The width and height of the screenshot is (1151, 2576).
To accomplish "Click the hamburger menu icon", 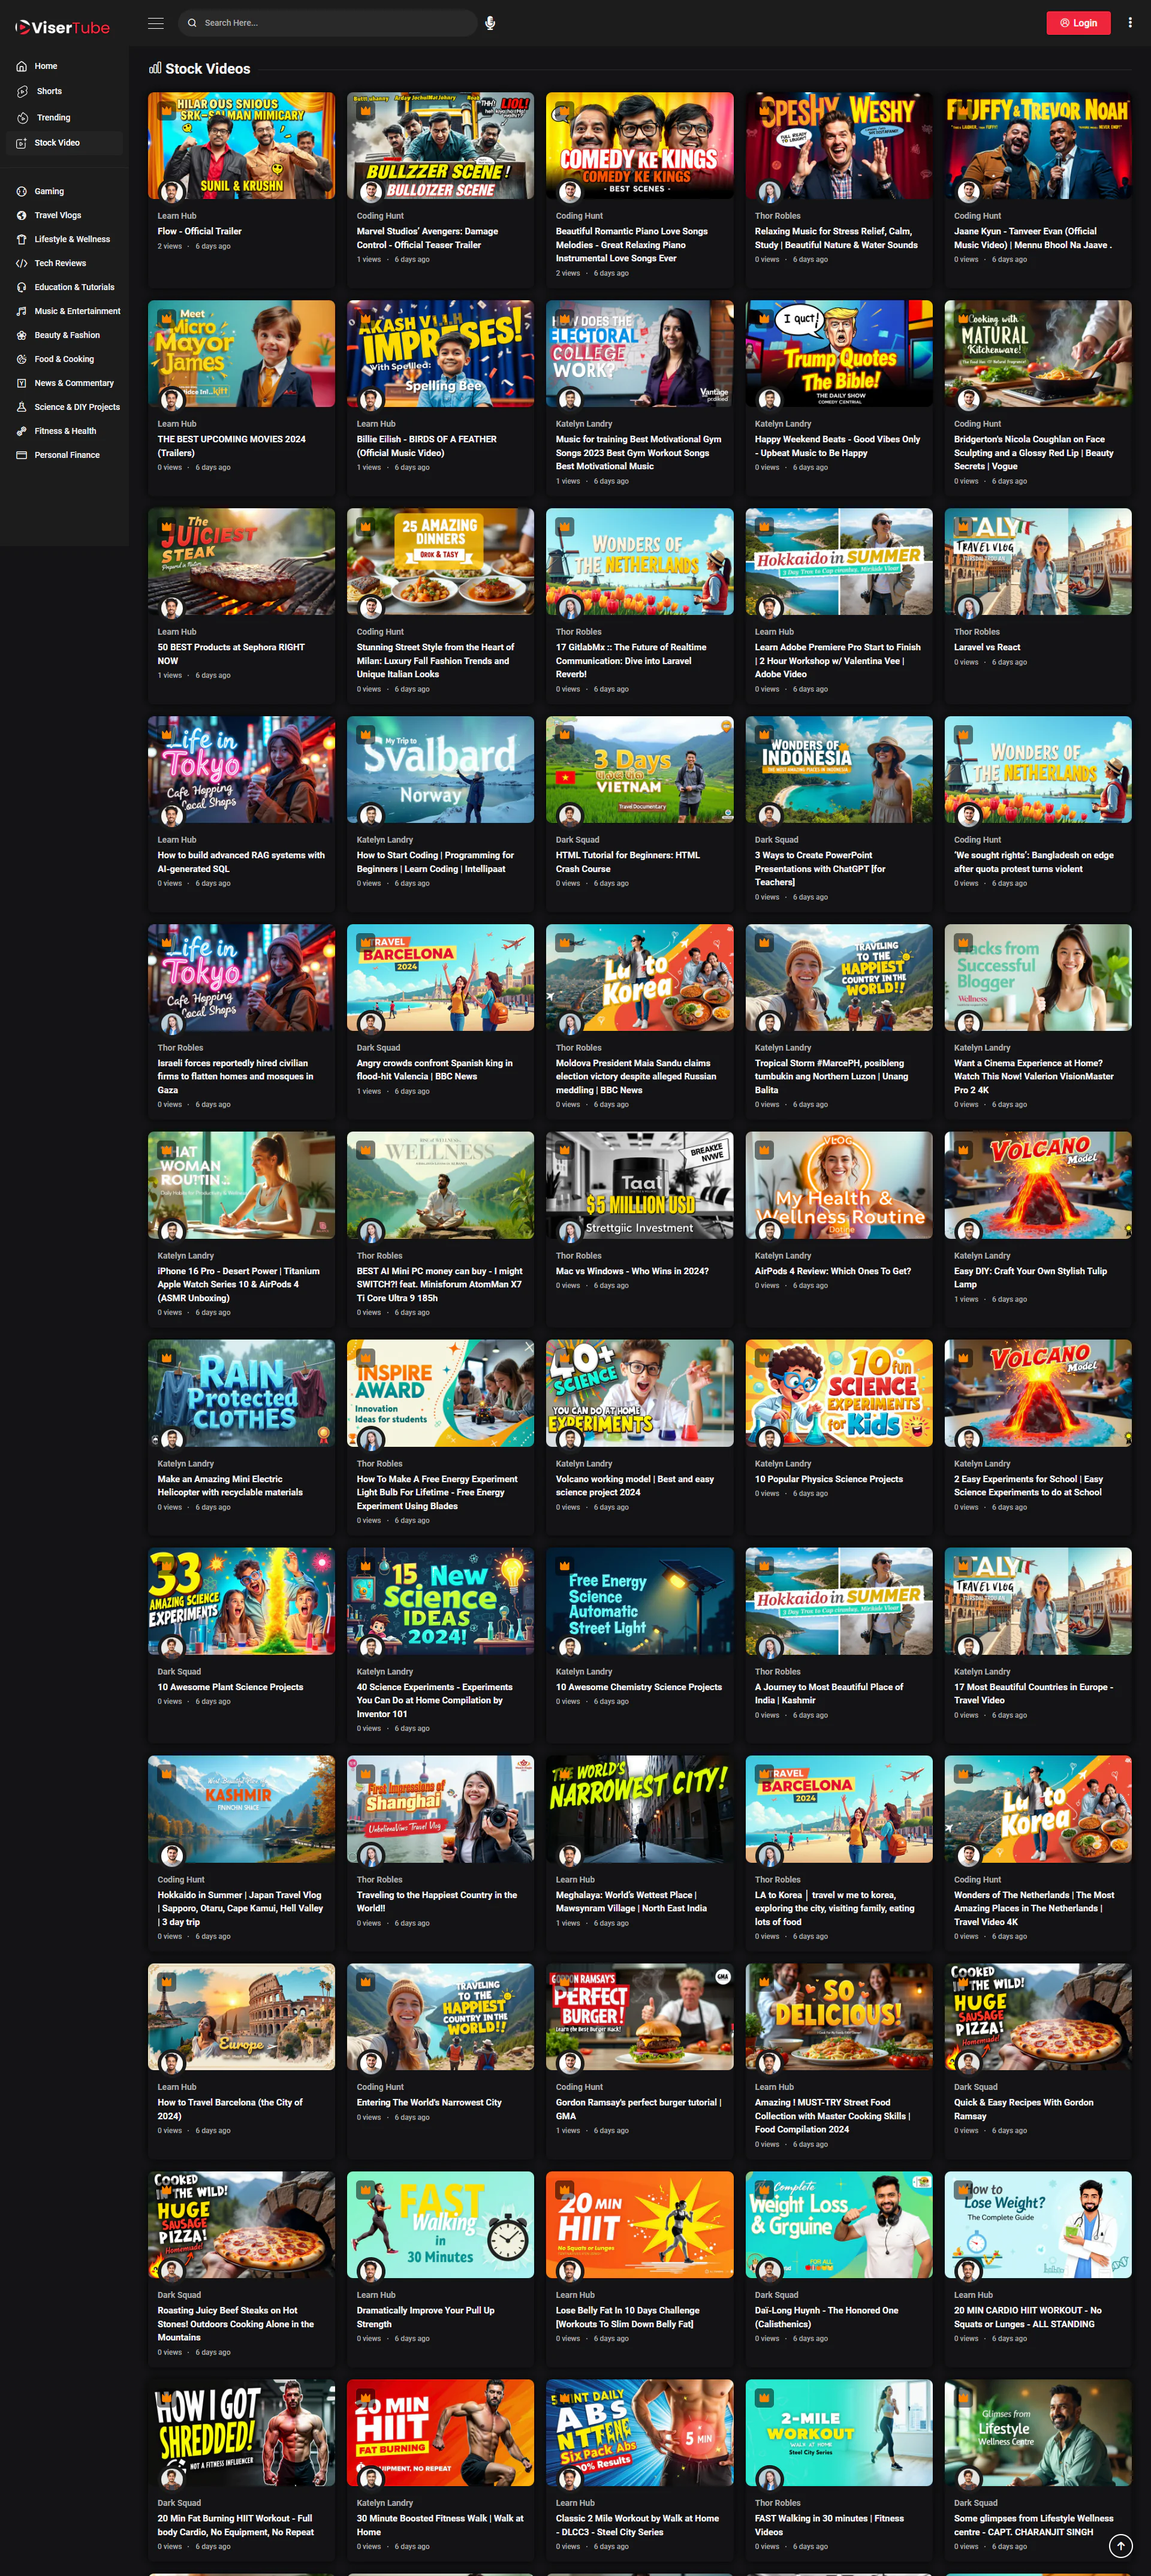I will point(156,23).
